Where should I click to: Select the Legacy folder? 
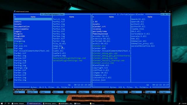coord(18,32)
